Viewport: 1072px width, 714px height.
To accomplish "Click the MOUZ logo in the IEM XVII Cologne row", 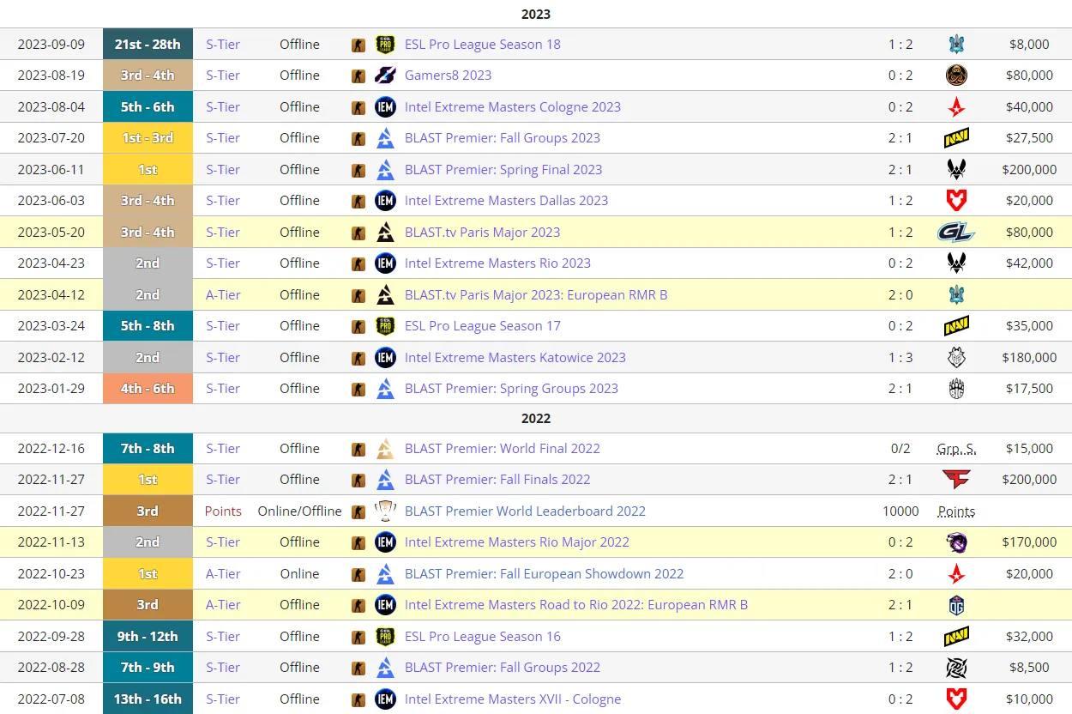I will (x=956, y=699).
